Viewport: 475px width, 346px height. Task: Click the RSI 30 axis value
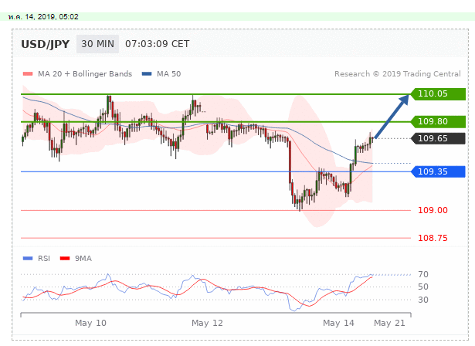tap(423, 300)
